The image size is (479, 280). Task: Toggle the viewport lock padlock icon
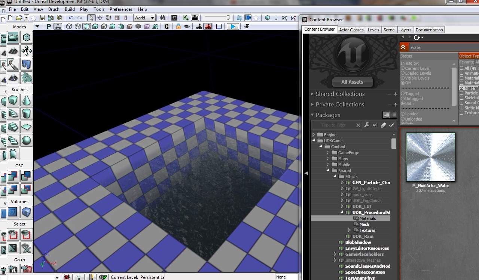[x=178, y=27]
